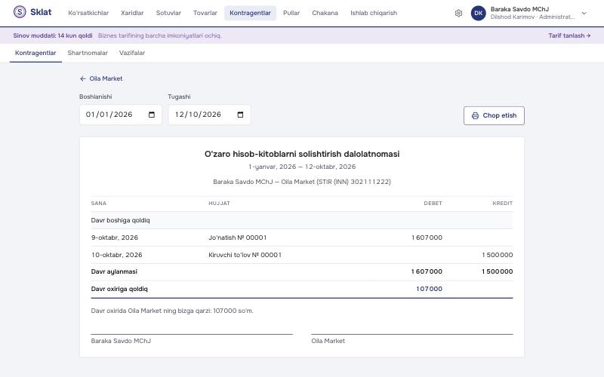Image resolution: width=604 pixels, height=377 pixels.
Task: Click Jo'natish № 00001 document
Action: [237, 238]
